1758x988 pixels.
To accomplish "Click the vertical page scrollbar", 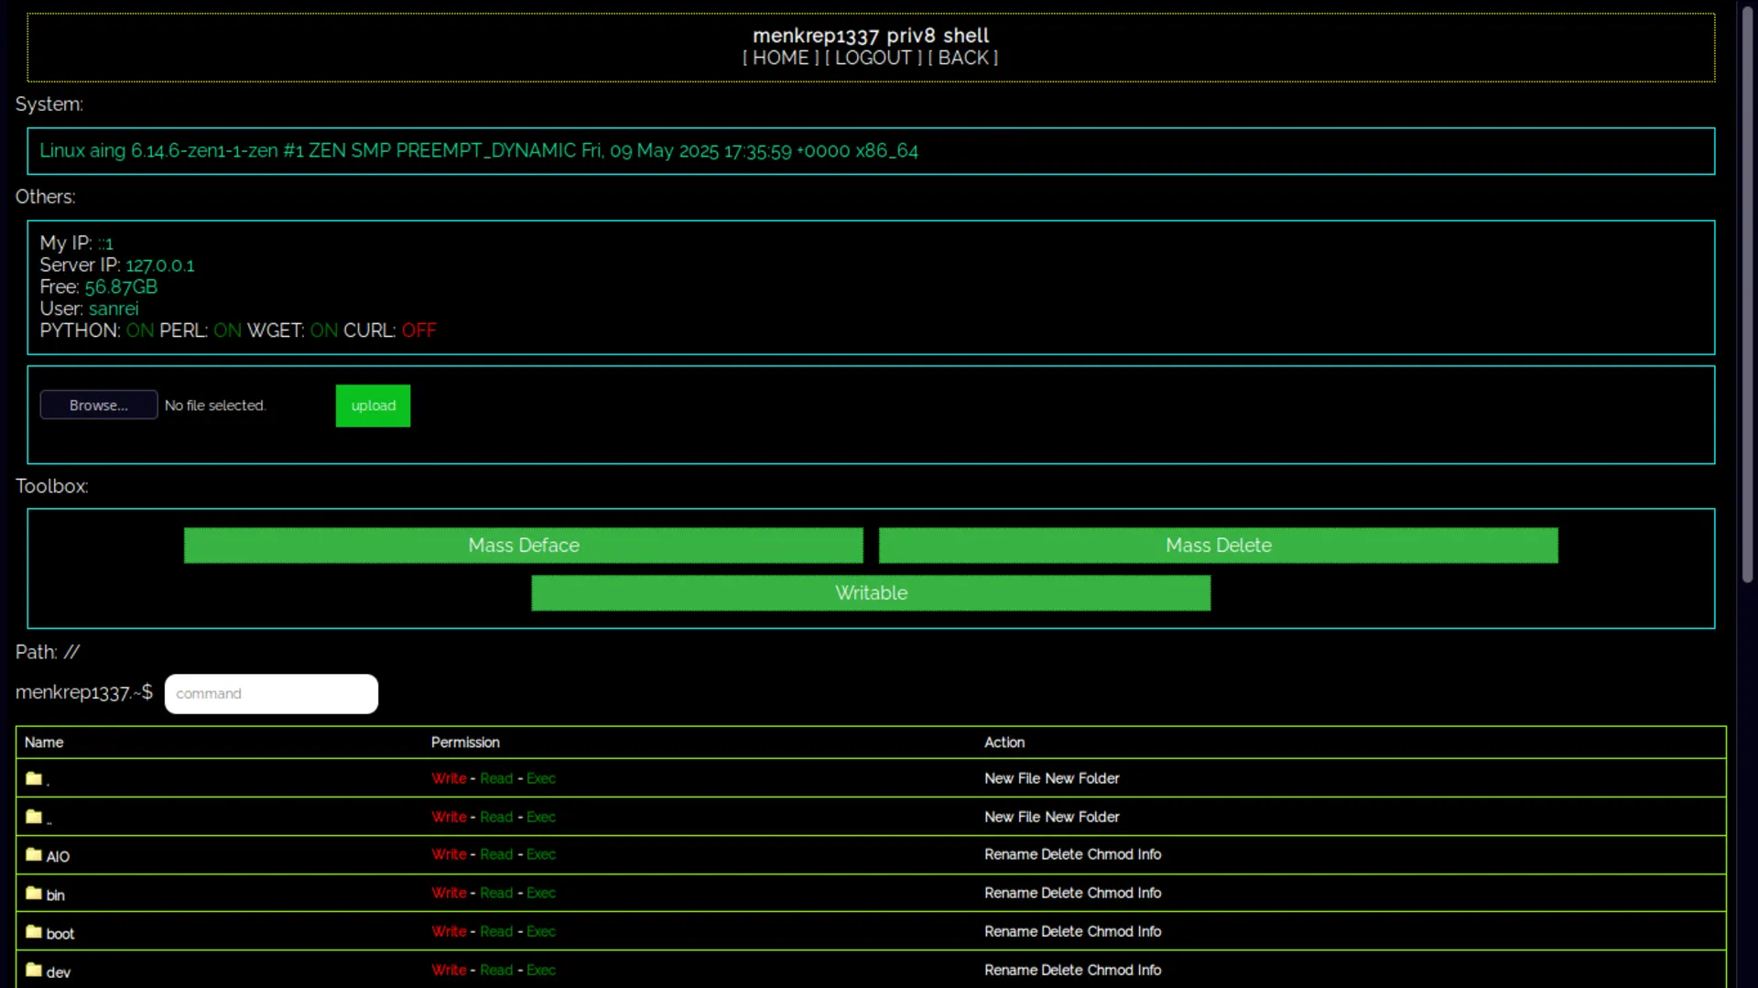I will (x=1747, y=293).
